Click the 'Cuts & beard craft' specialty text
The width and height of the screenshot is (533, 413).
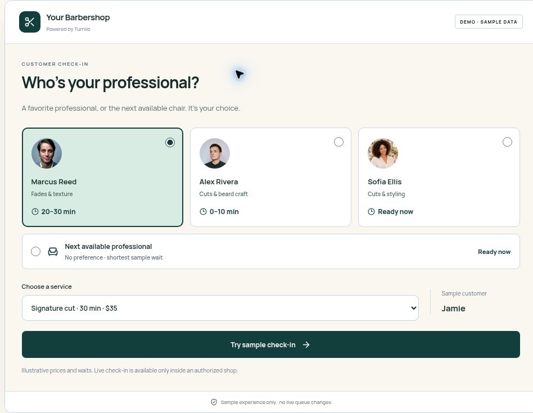coord(223,194)
